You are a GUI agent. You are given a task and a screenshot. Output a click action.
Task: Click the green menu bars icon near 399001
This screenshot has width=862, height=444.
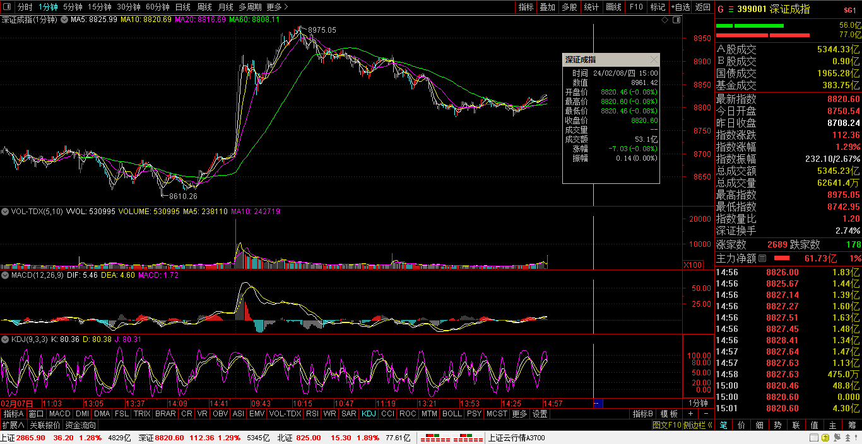(731, 9)
